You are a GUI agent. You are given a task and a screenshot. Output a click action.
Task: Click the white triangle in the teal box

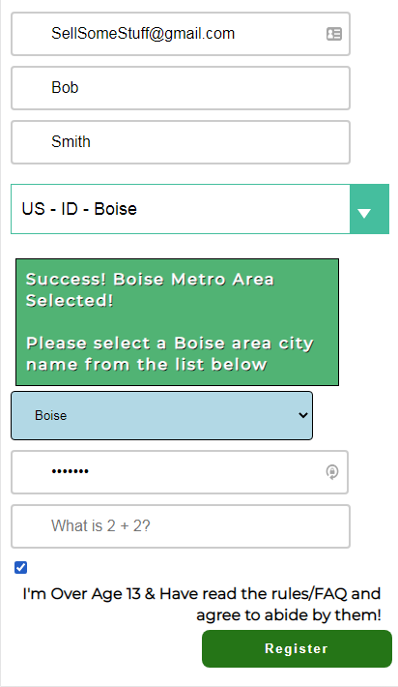point(364,214)
